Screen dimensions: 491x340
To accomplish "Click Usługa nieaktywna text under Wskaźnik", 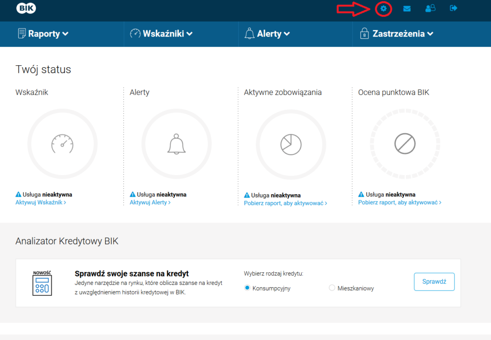I will (47, 194).
